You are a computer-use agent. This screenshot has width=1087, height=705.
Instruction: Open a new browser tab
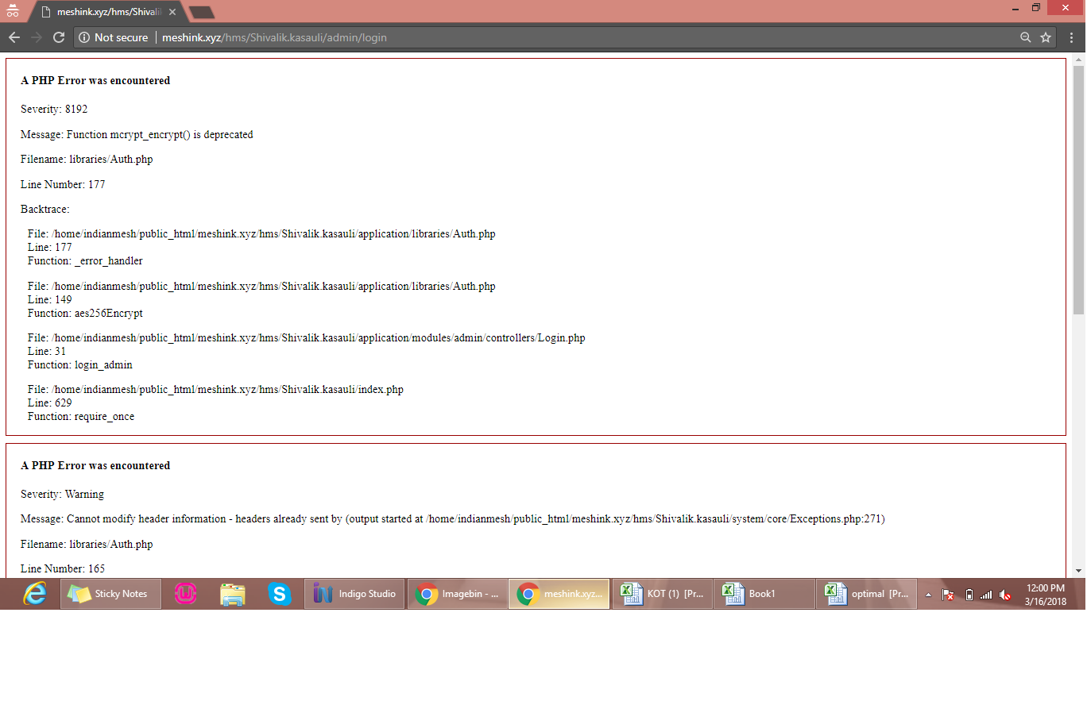[202, 13]
